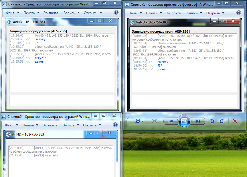
Task: Open Печать menu in Снимок5 window
Action: click(x=30, y=125)
